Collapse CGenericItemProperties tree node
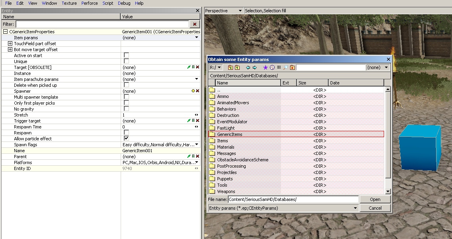This screenshot has height=239, width=452. coord(5,32)
